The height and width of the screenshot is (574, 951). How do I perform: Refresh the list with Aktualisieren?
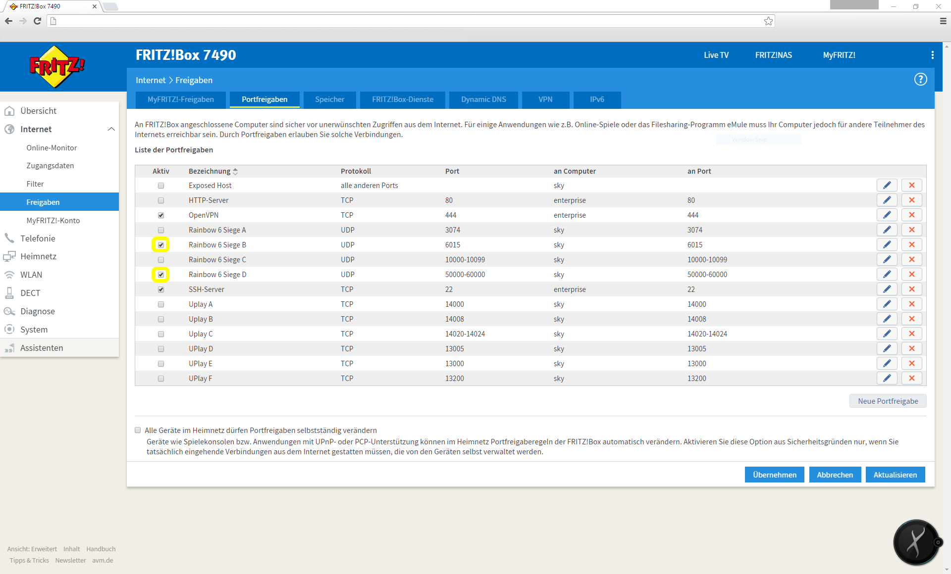895,475
